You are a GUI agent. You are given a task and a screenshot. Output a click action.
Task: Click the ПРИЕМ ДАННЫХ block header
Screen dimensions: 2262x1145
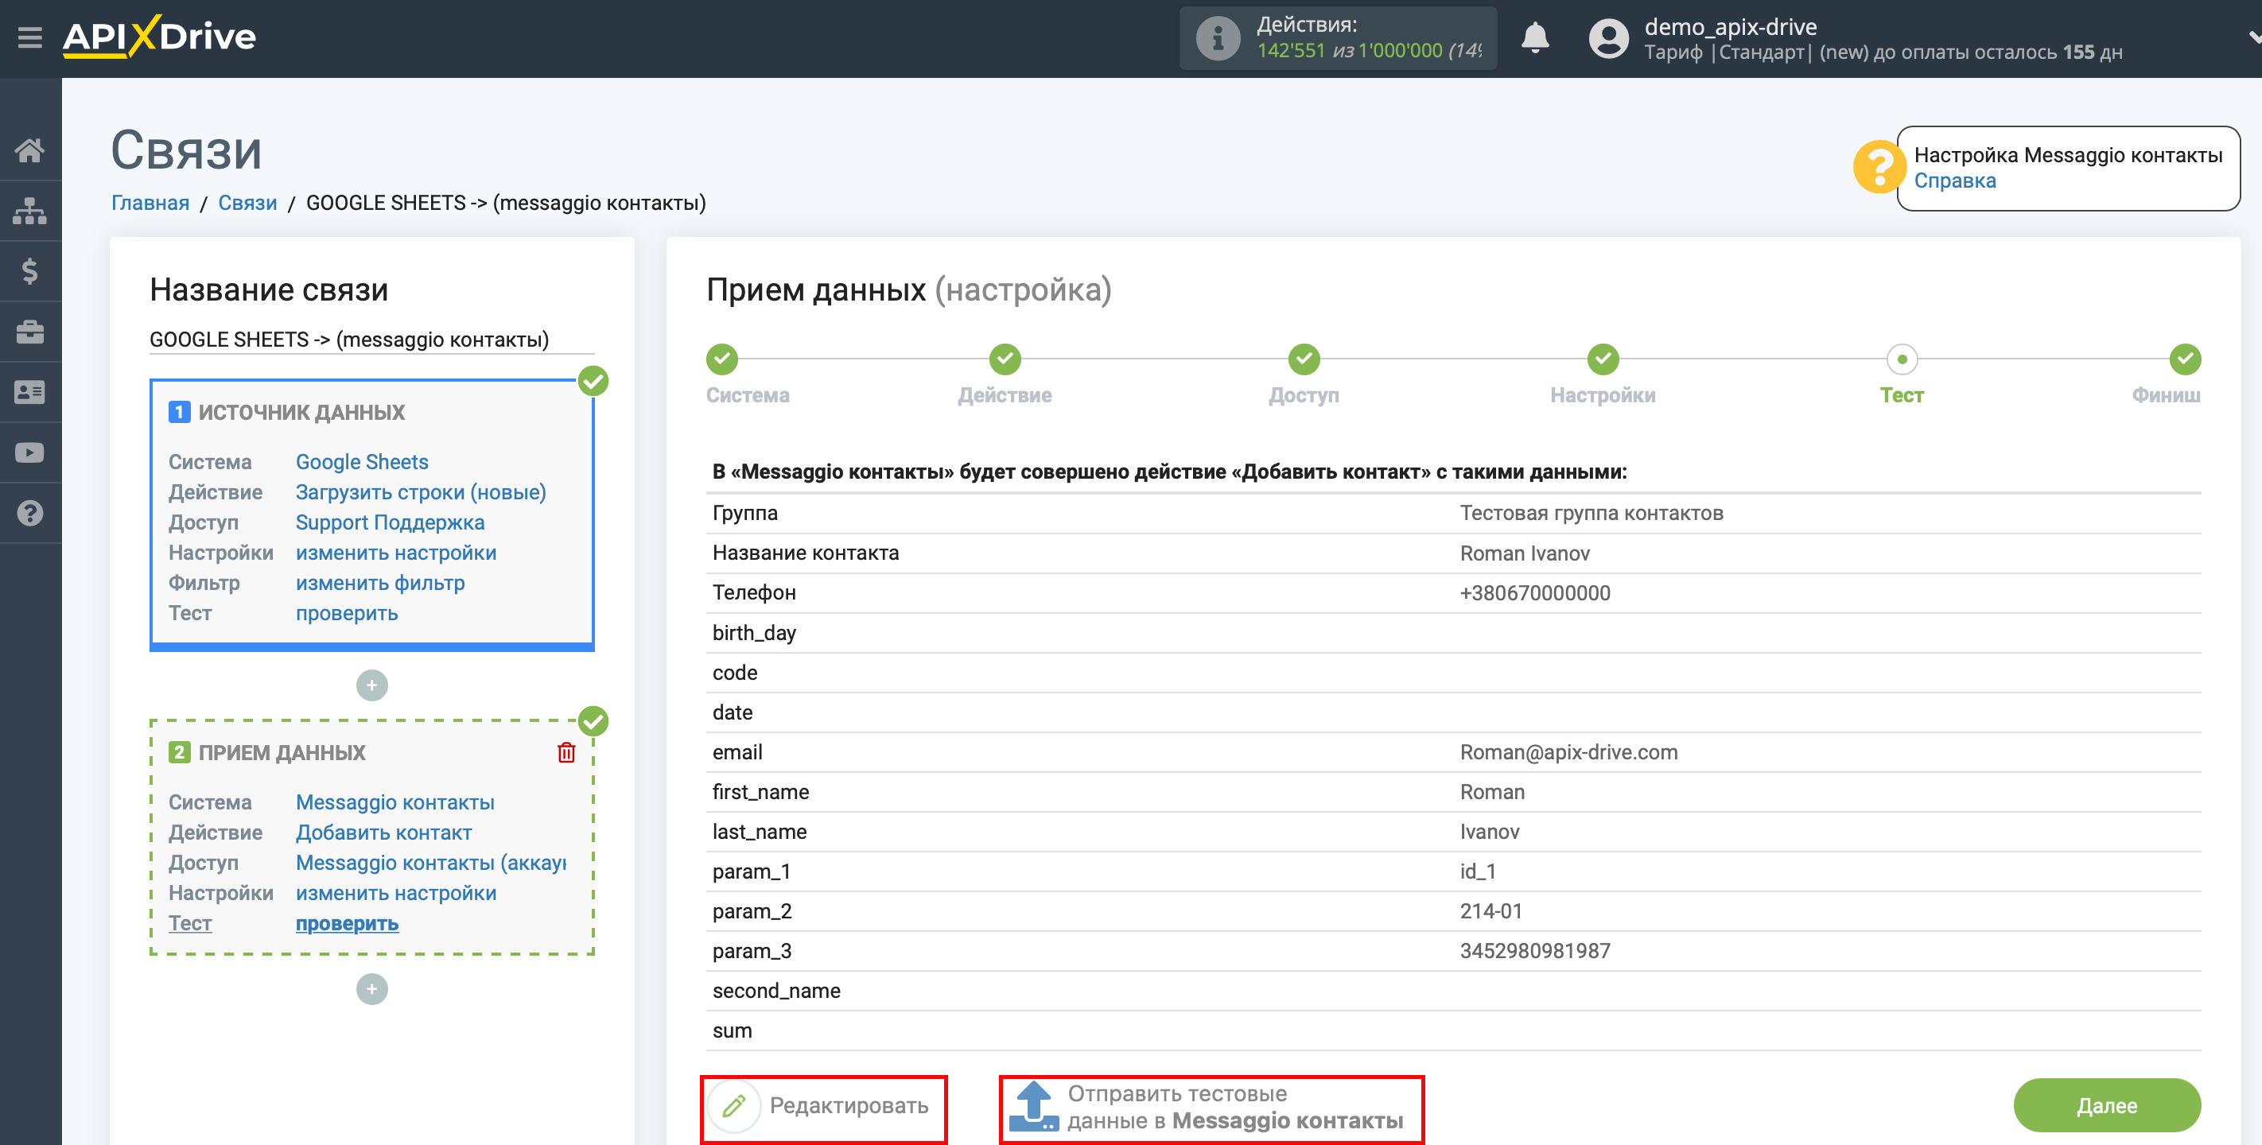click(x=282, y=752)
